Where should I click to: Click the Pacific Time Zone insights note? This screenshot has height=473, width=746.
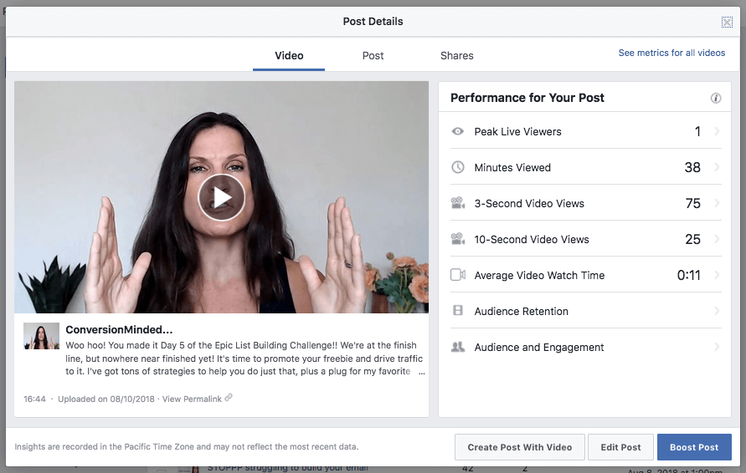coord(187,446)
